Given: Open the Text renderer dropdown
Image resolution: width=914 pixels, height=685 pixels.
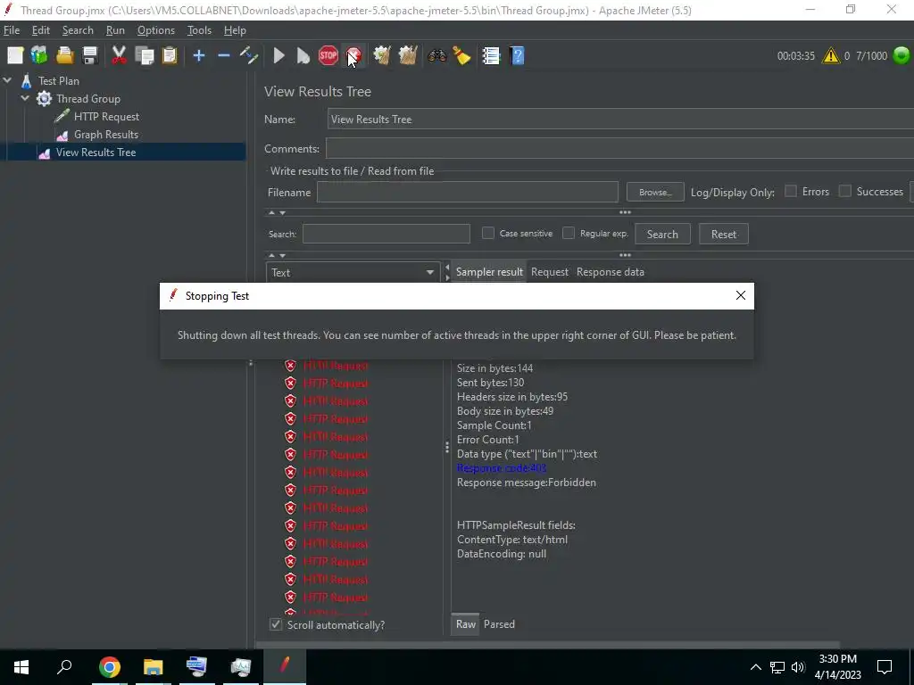Looking at the screenshot, I should 353,272.
